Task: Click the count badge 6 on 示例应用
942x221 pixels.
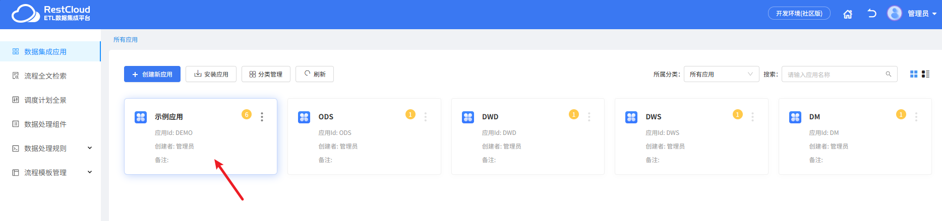Action: [x=247, y=114]
